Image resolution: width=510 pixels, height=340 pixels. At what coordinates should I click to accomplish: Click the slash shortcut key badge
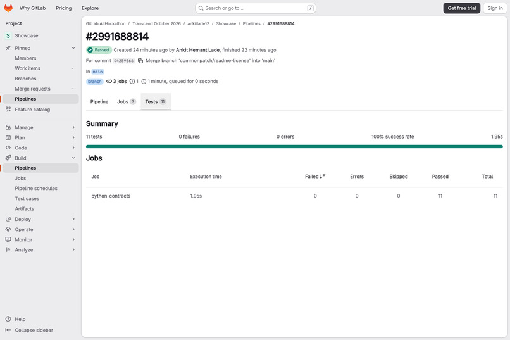[311, 8]
